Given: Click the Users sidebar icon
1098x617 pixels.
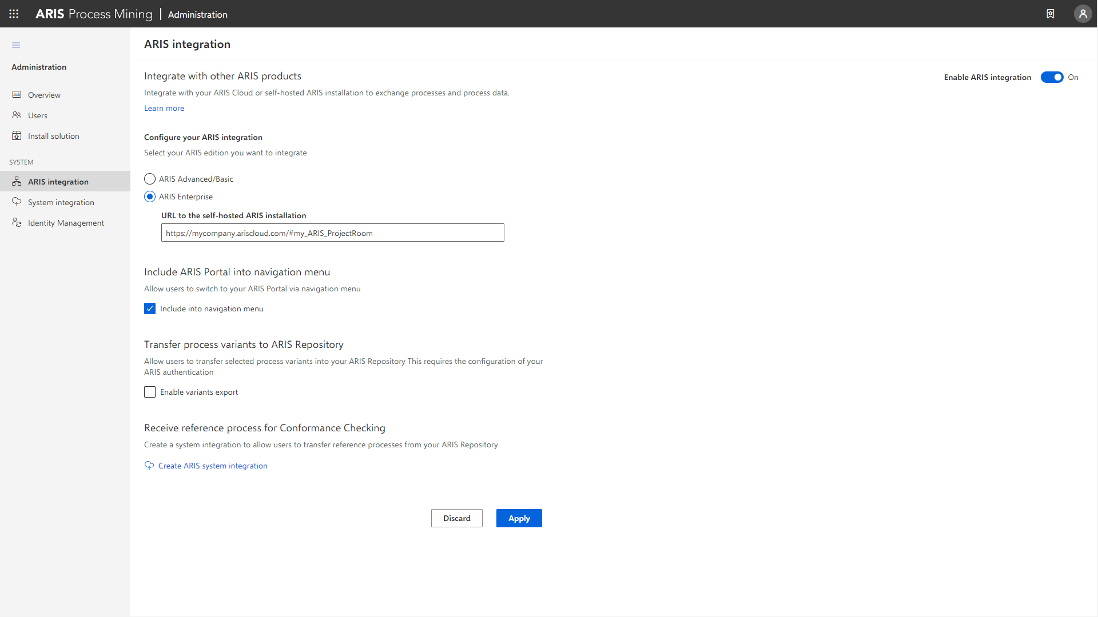Looking at the screenshot, I should point(17,115).
